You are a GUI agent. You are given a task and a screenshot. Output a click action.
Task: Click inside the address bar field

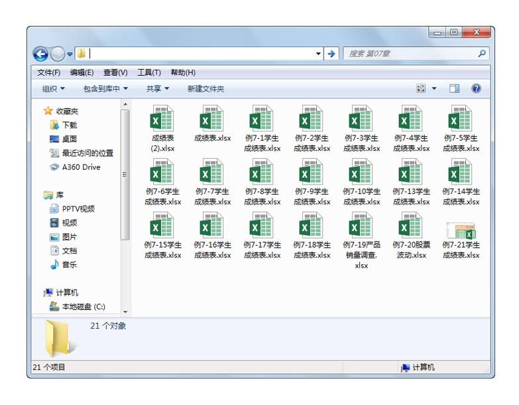coord(199,53)
